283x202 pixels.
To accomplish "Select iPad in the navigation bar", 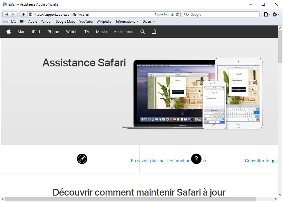I will tap(36, 32).
